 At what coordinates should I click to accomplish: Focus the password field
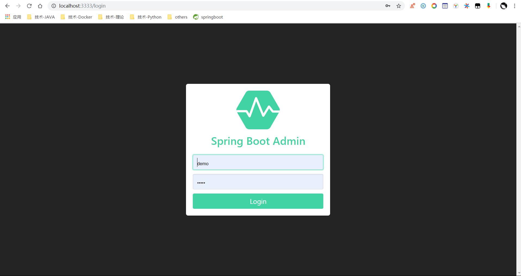click(258, 182)
